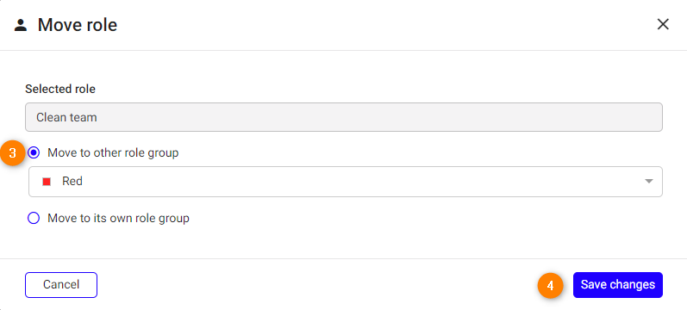Click the orange step 4 badge
The width and height of the screenshot is (687, 310).
(550, 286)
